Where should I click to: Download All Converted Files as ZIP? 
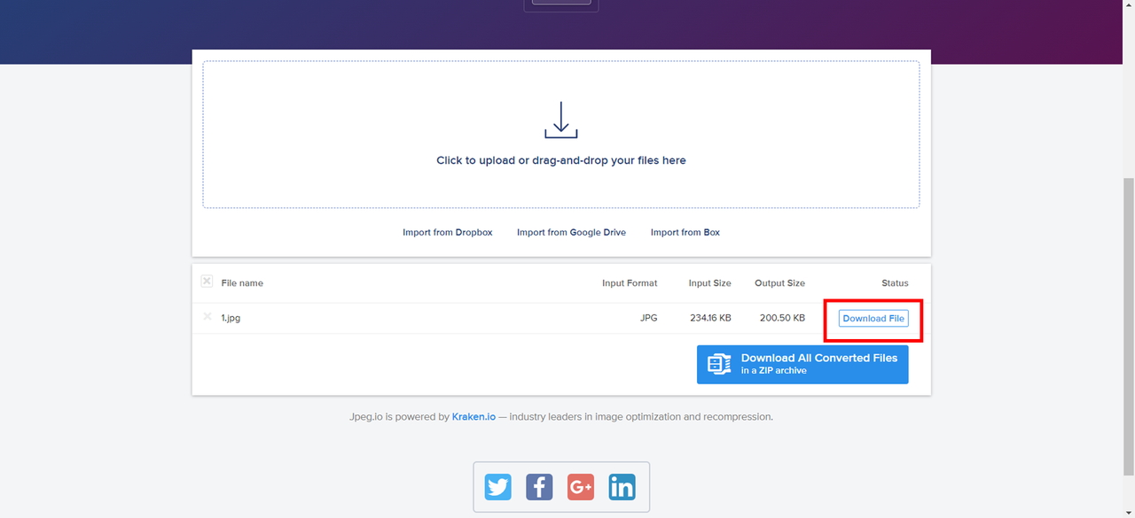point(802,364)
